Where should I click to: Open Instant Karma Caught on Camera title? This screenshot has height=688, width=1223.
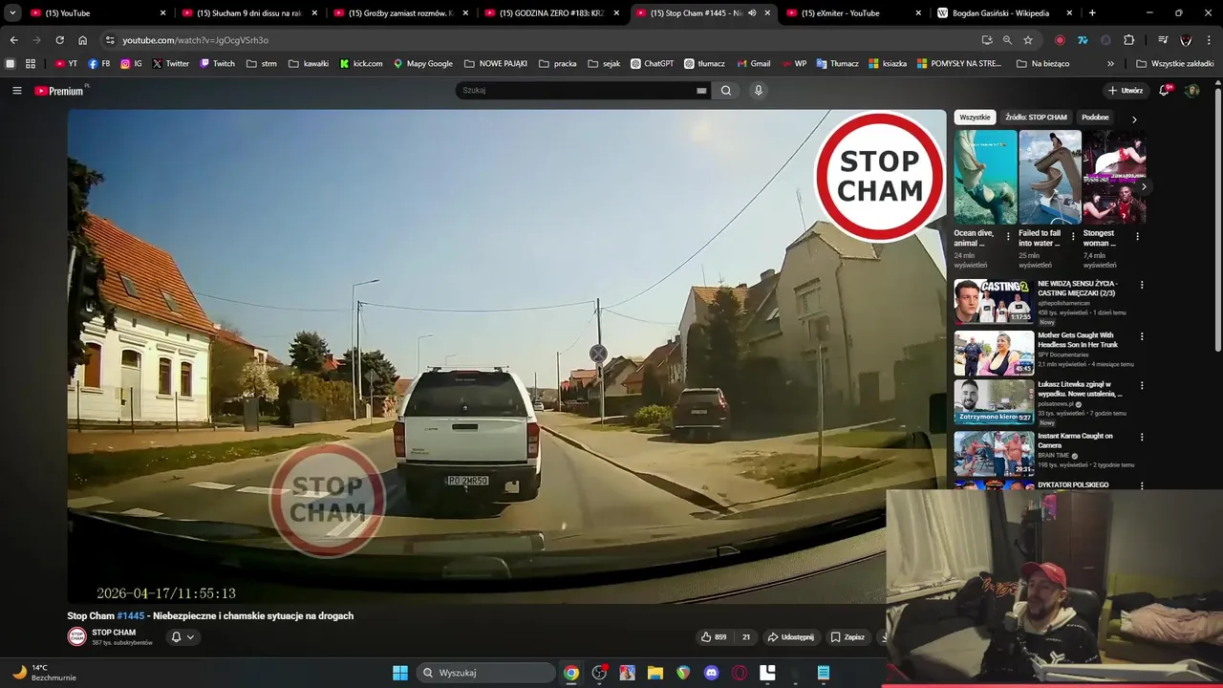1075,441
